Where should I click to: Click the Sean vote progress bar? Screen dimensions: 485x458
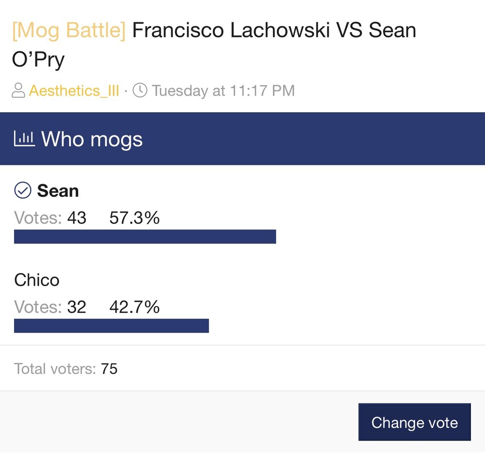pos(145,237)
